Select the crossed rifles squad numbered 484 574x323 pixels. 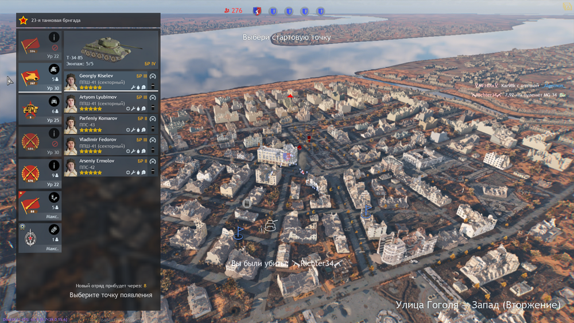[40, 141]
